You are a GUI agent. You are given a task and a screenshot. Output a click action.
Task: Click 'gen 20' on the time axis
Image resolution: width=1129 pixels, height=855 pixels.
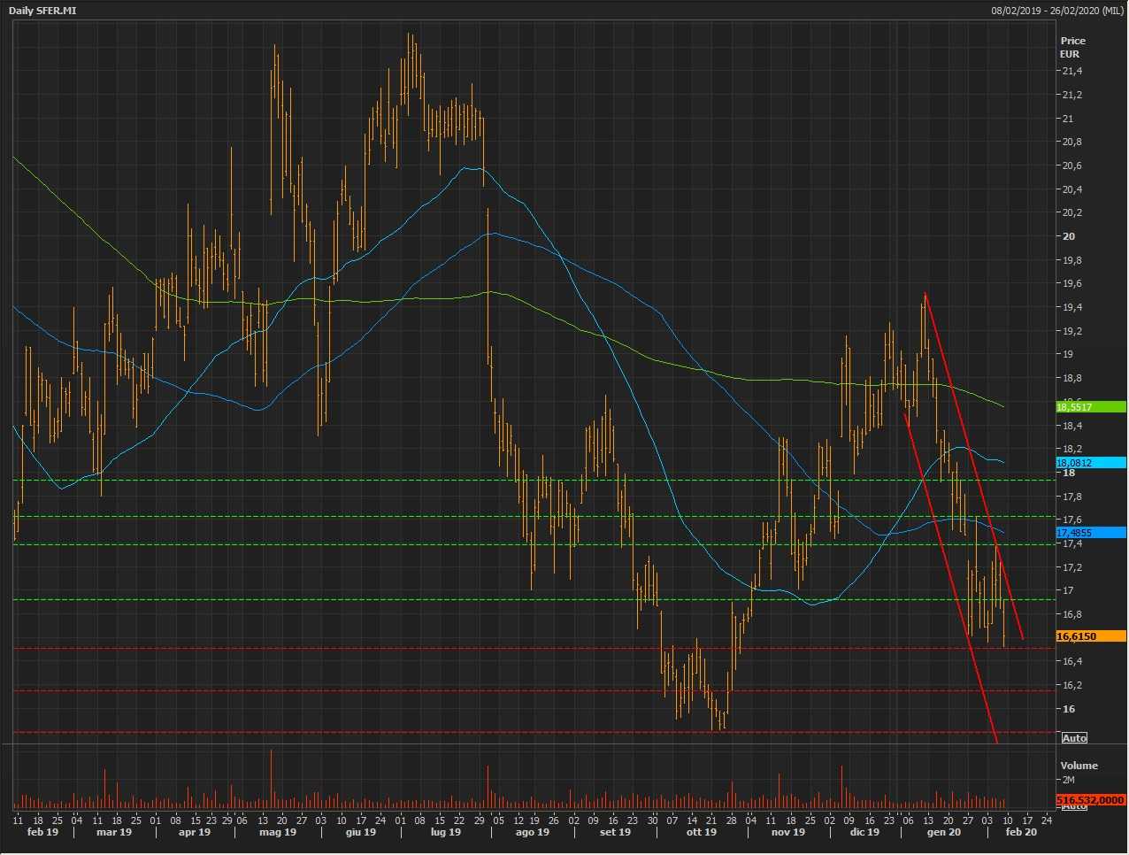(943, 832)
